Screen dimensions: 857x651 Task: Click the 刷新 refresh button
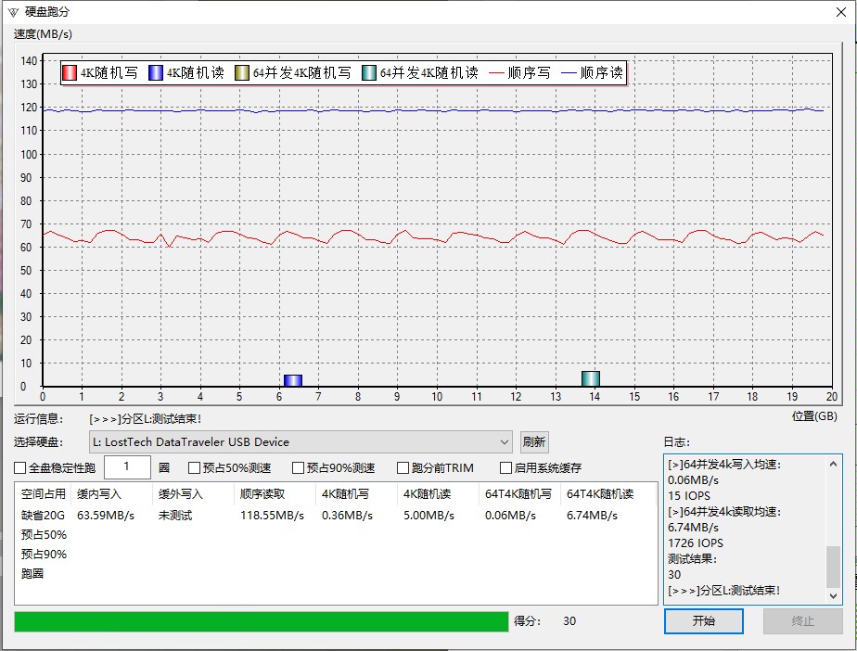(534, 441)
